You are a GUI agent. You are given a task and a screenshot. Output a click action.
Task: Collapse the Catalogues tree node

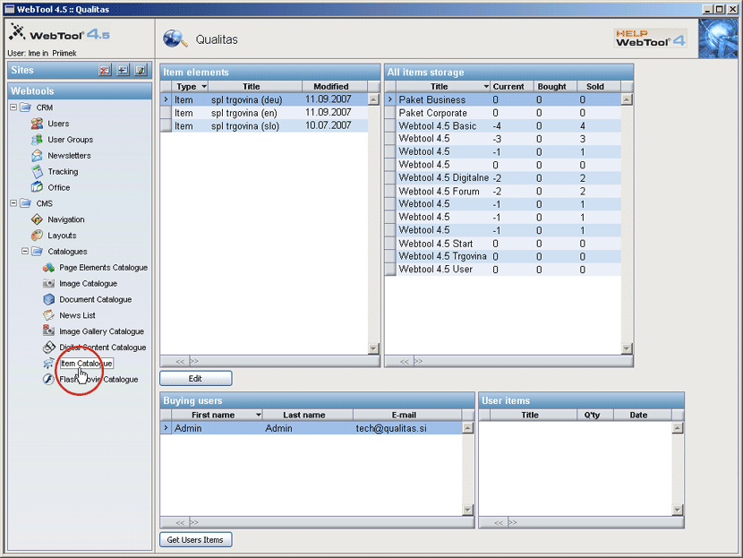[25, 252]
